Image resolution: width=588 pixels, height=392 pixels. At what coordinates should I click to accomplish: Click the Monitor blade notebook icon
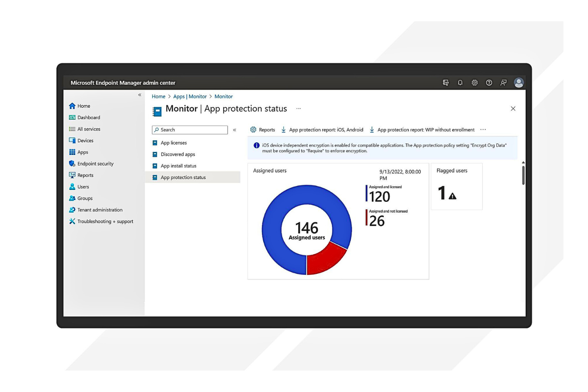click(157, 111)
